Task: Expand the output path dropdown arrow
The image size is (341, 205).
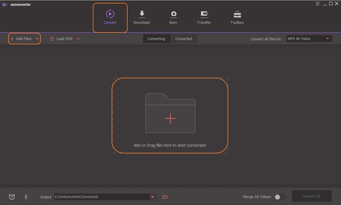Action: 152,197
